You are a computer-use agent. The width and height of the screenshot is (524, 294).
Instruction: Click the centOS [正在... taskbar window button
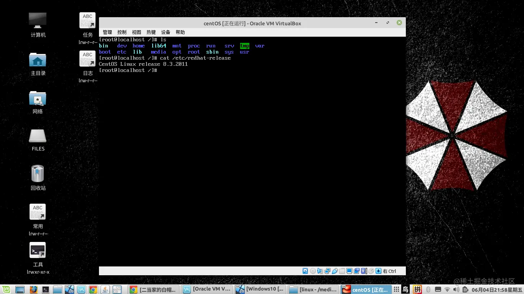[366, 289]
